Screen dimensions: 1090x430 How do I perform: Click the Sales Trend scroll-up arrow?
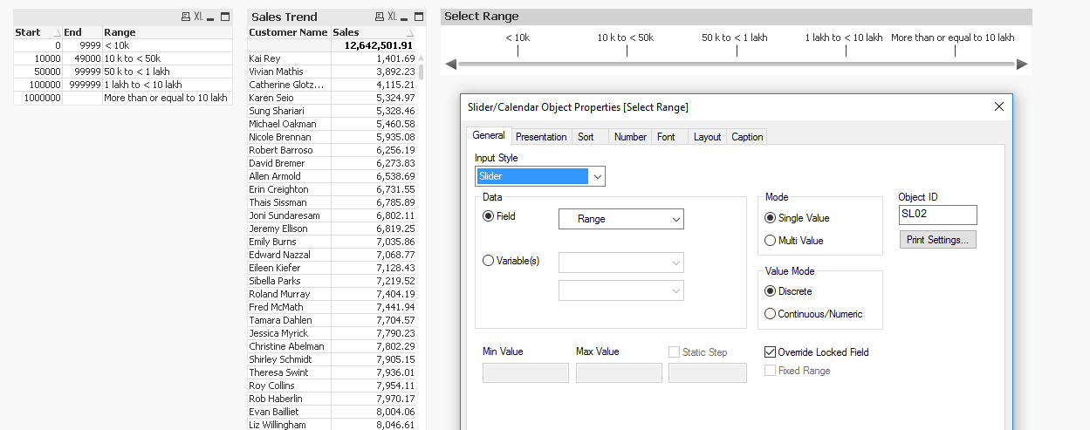(x=422, y=56)
